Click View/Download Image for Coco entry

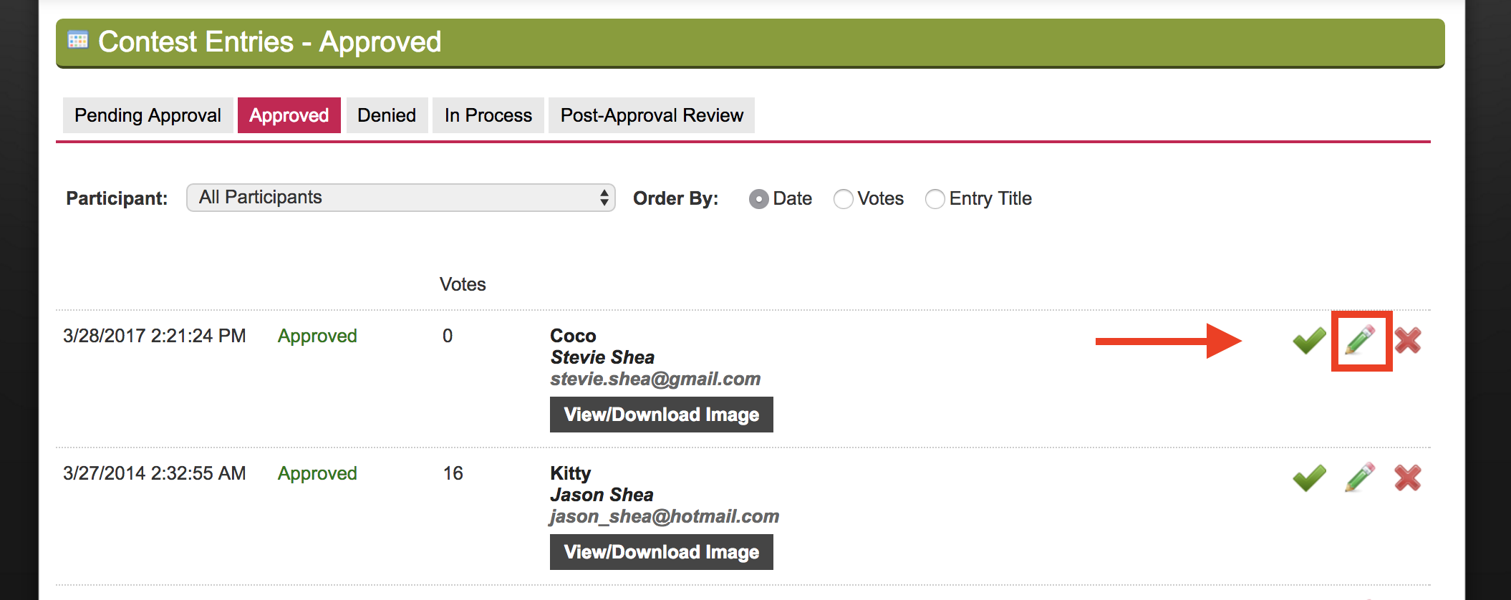(x=662, y=415)
